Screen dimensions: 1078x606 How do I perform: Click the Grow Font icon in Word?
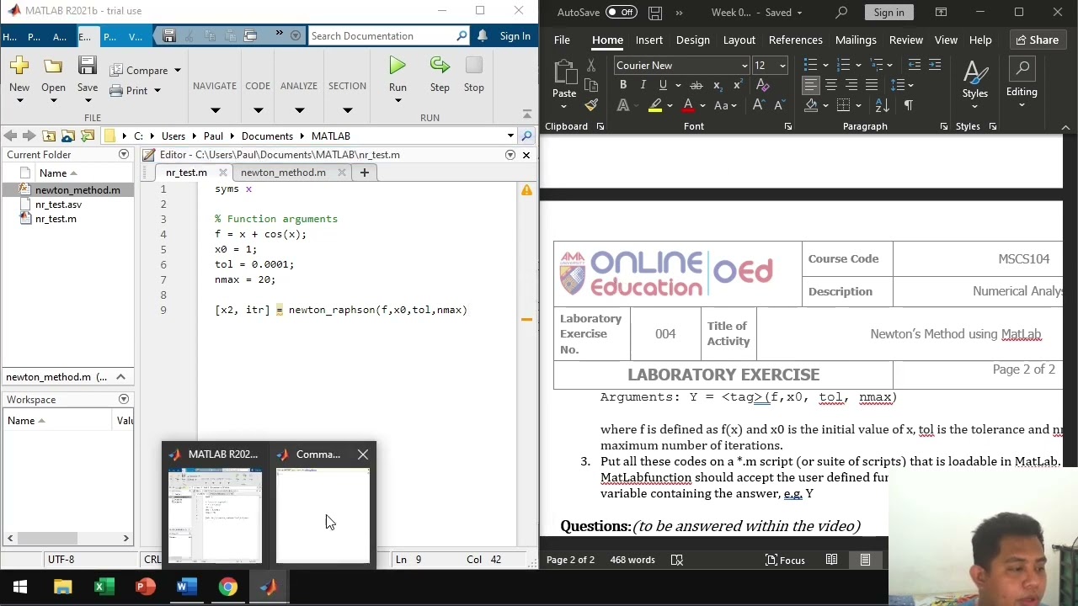pos(759,105)
